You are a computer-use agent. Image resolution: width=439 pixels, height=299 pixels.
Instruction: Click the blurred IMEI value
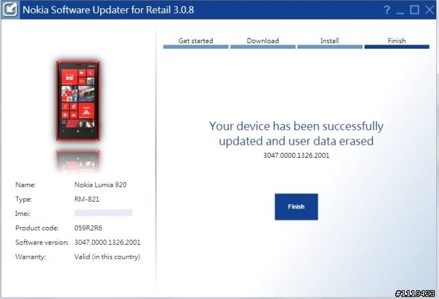coord(104,213)
